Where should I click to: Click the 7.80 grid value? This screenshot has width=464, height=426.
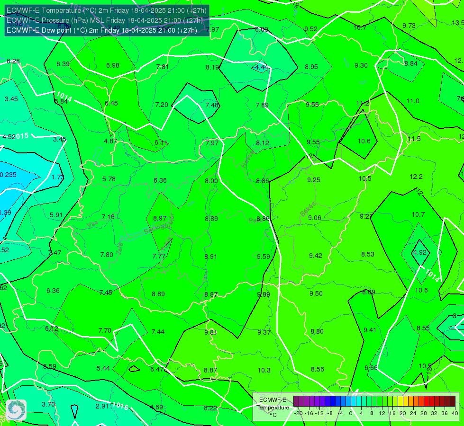107,255
